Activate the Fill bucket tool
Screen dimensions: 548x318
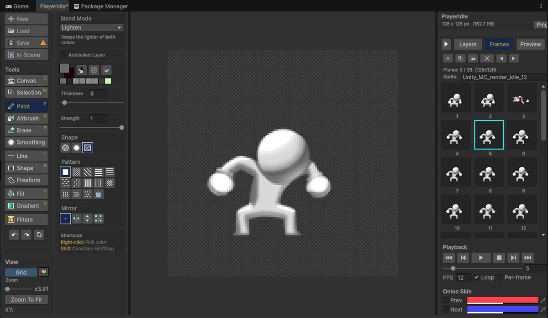26,193
